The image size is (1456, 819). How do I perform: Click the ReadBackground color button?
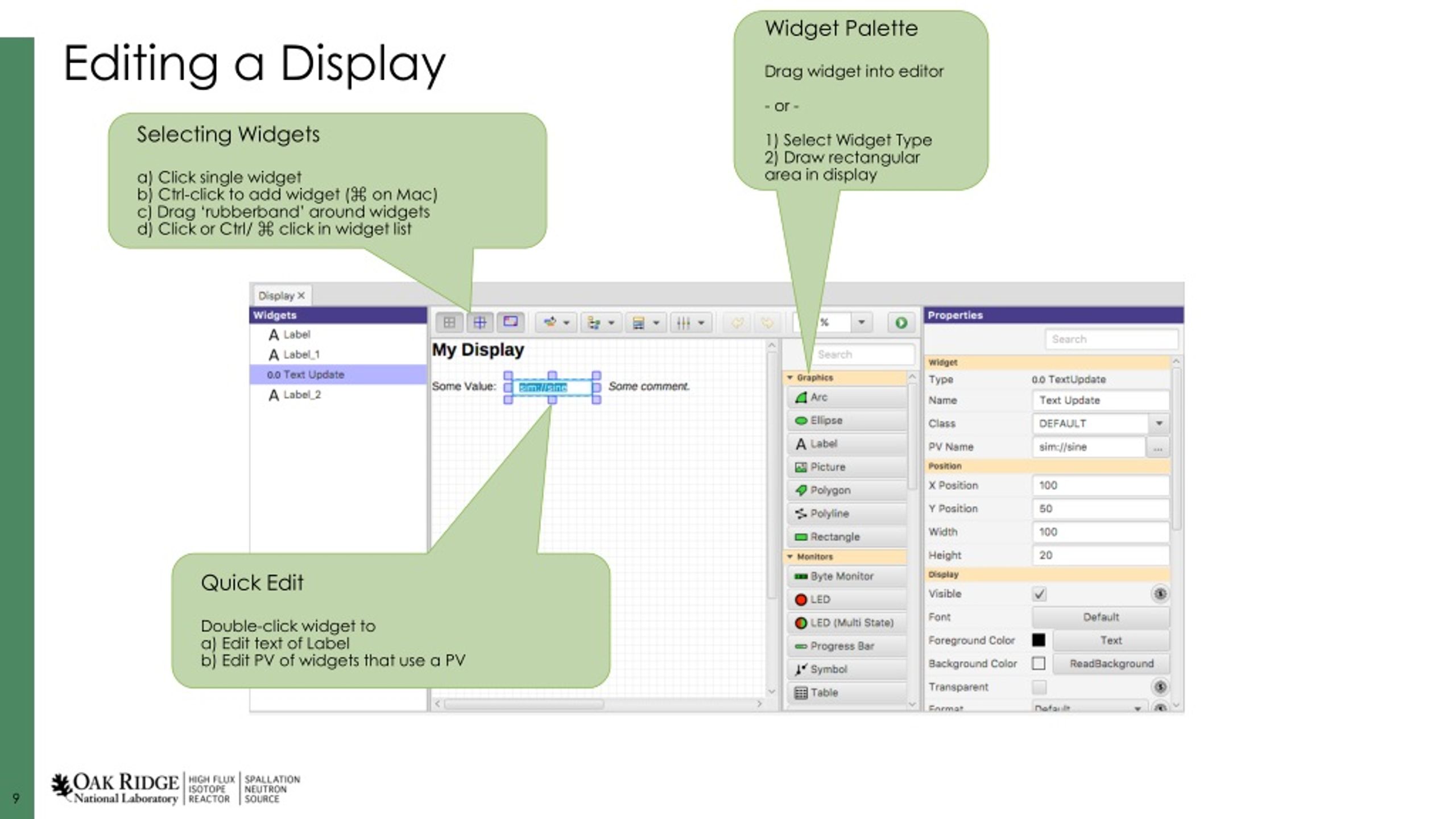1111,664
